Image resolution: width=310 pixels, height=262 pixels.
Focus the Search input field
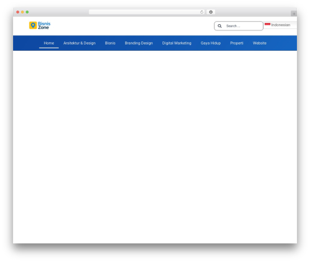point(239,26)
